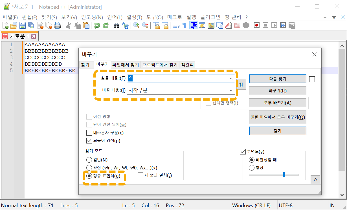Switch to the 파일에서 찾기 tab
Image resolution: width=347 pixels, height=210 pixels.
[x=125, y=65]
